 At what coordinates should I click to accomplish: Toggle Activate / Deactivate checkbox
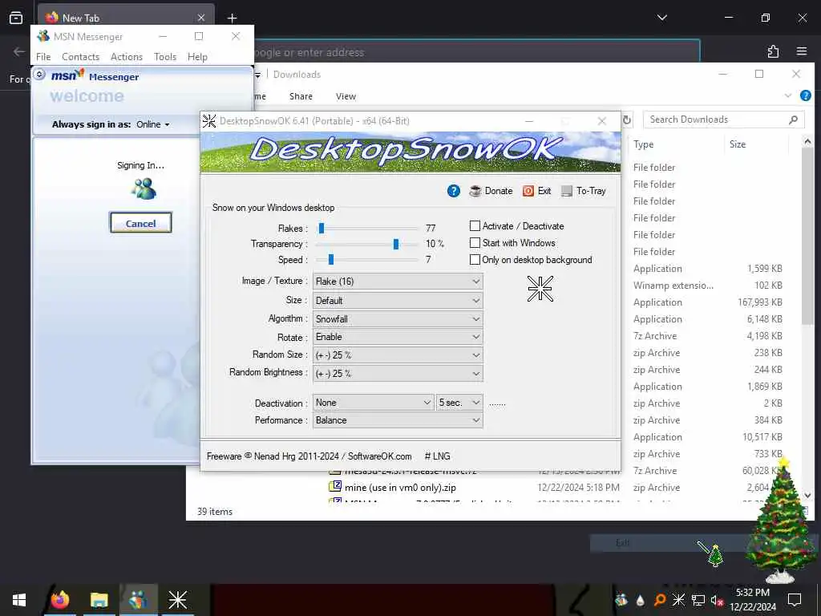(475, 225)
